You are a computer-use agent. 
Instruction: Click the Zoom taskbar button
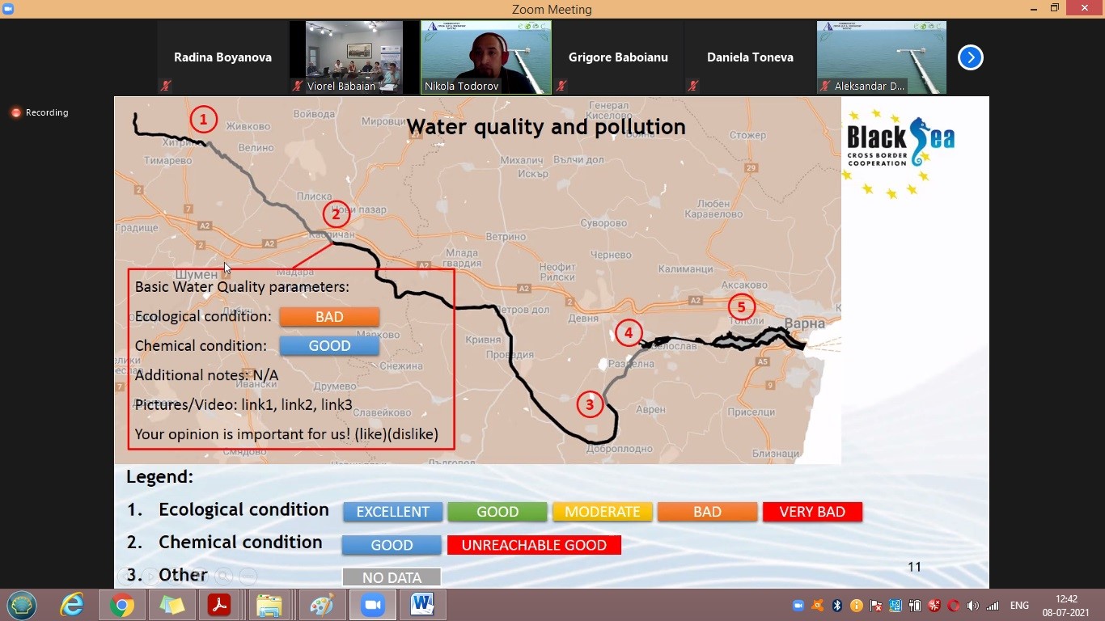[373, 605]
